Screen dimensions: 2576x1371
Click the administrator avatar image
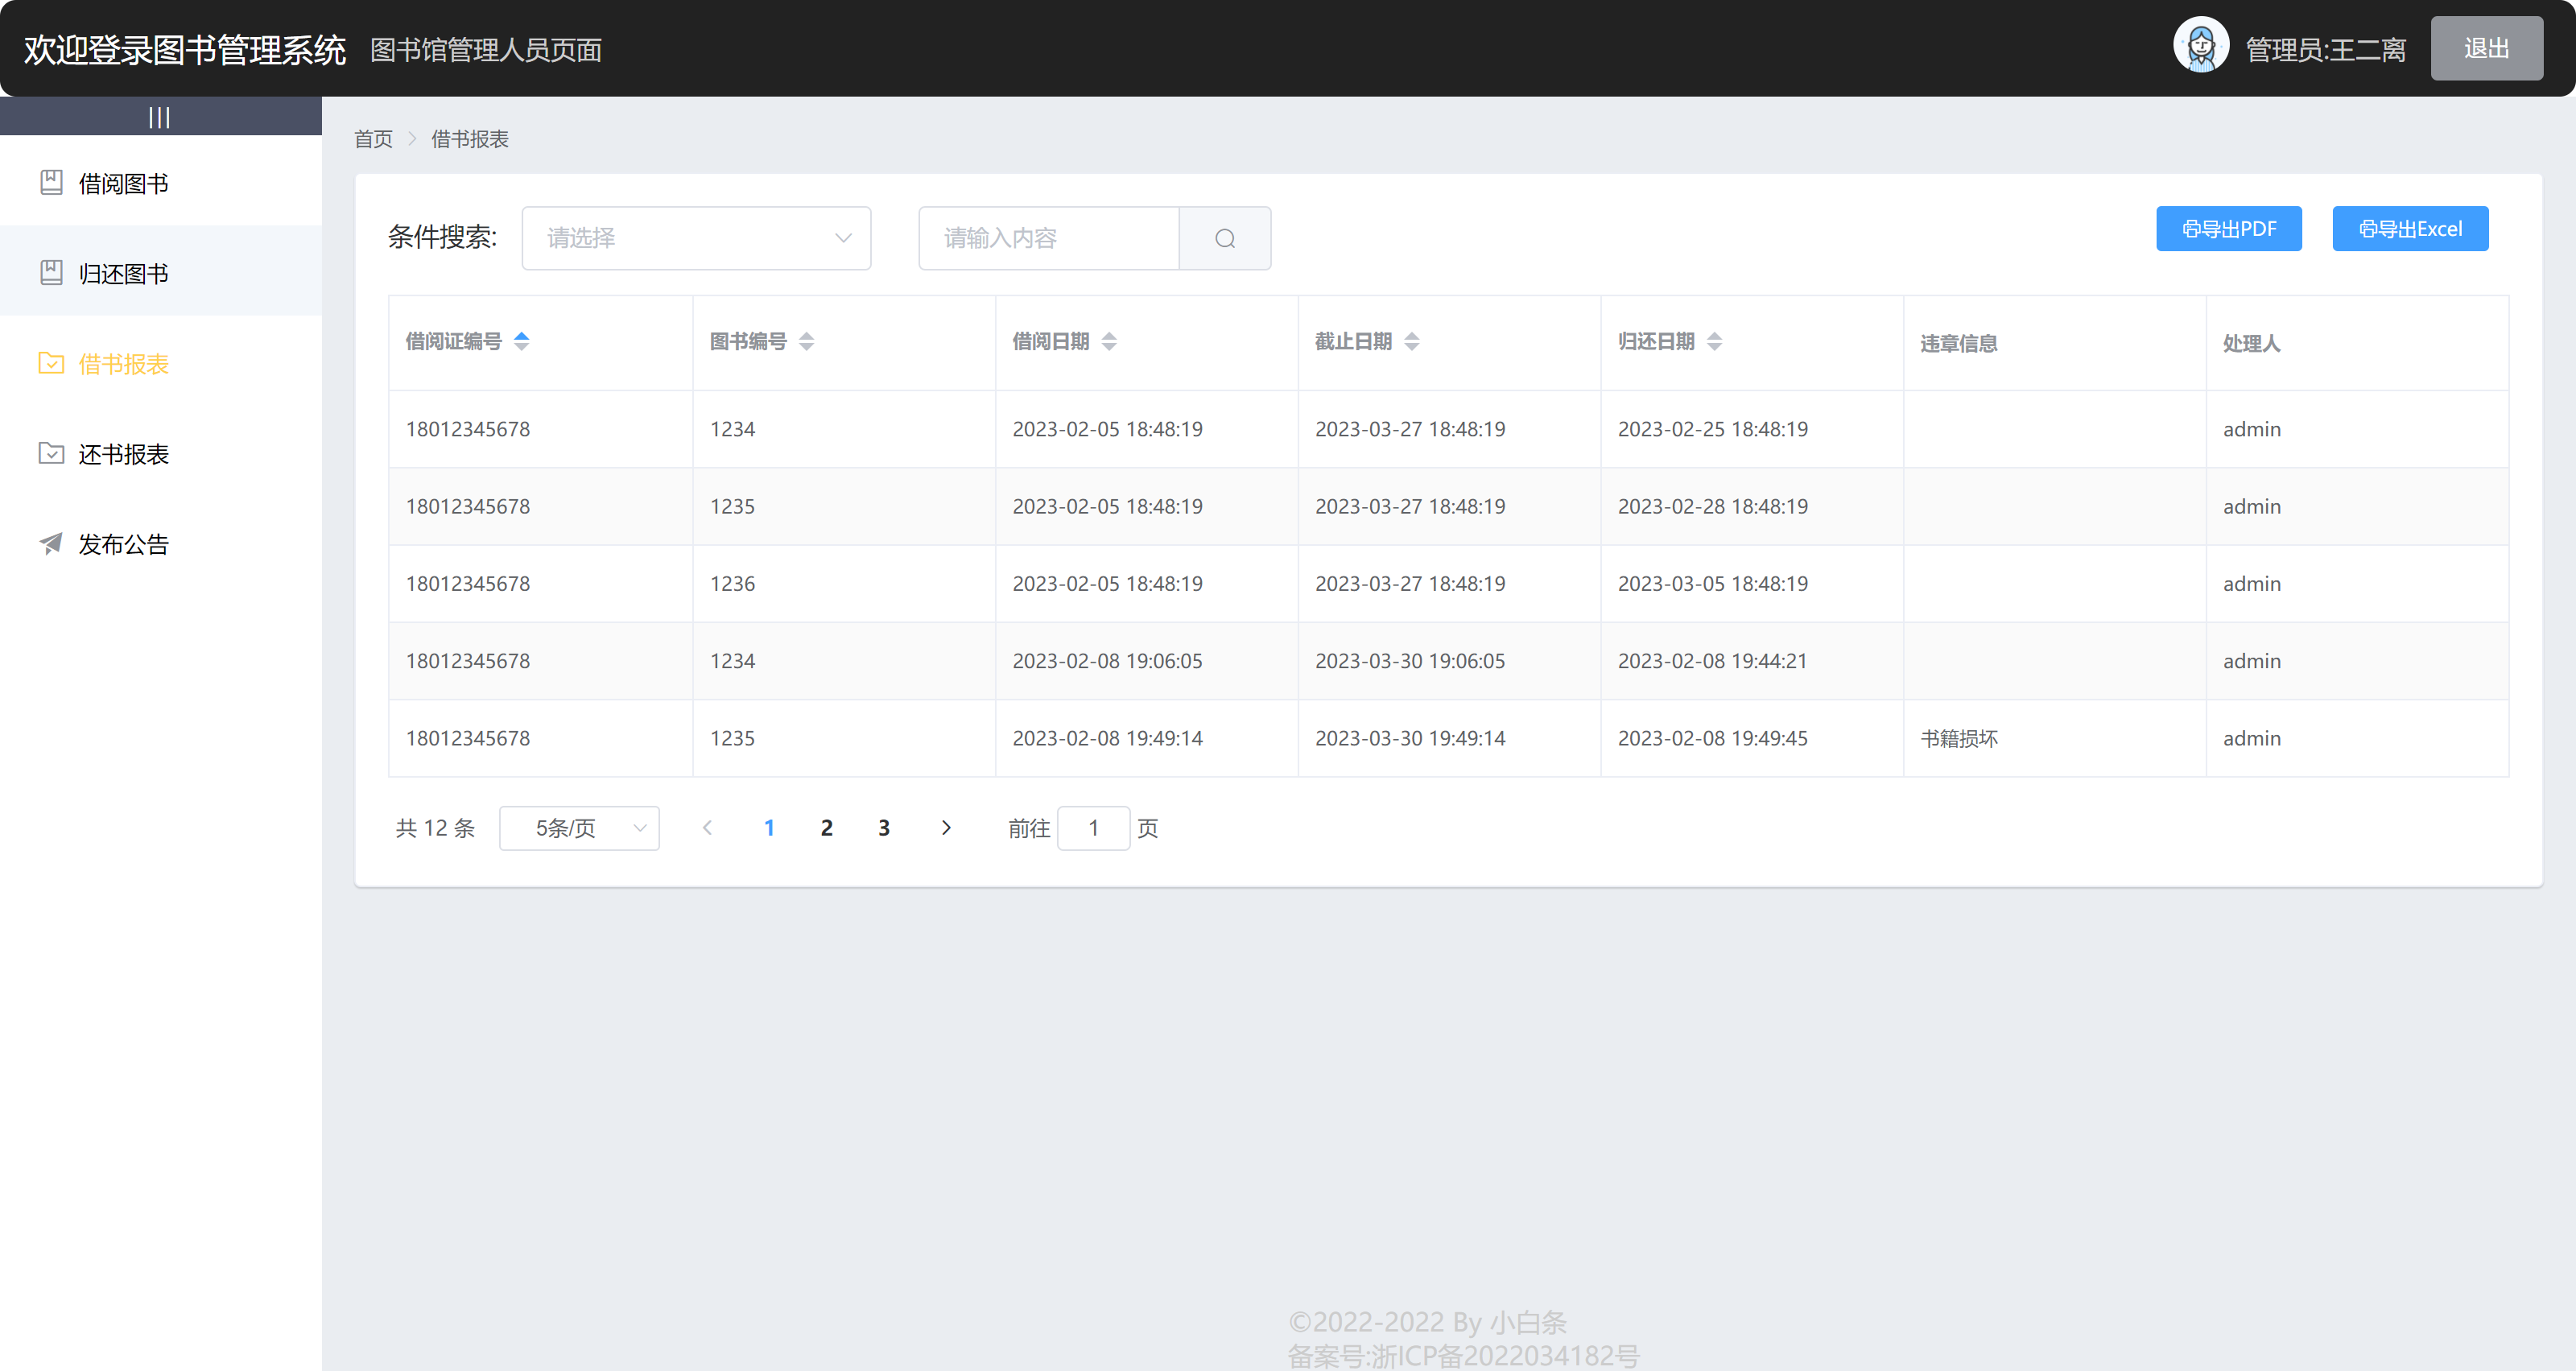pos(2200,46)
